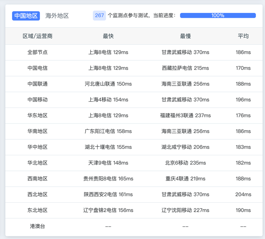The width and height of the screenshot is (265, 239).
Task: Click 辽宁盘锦2电信 156ms cell
Action: pos(108,210)
